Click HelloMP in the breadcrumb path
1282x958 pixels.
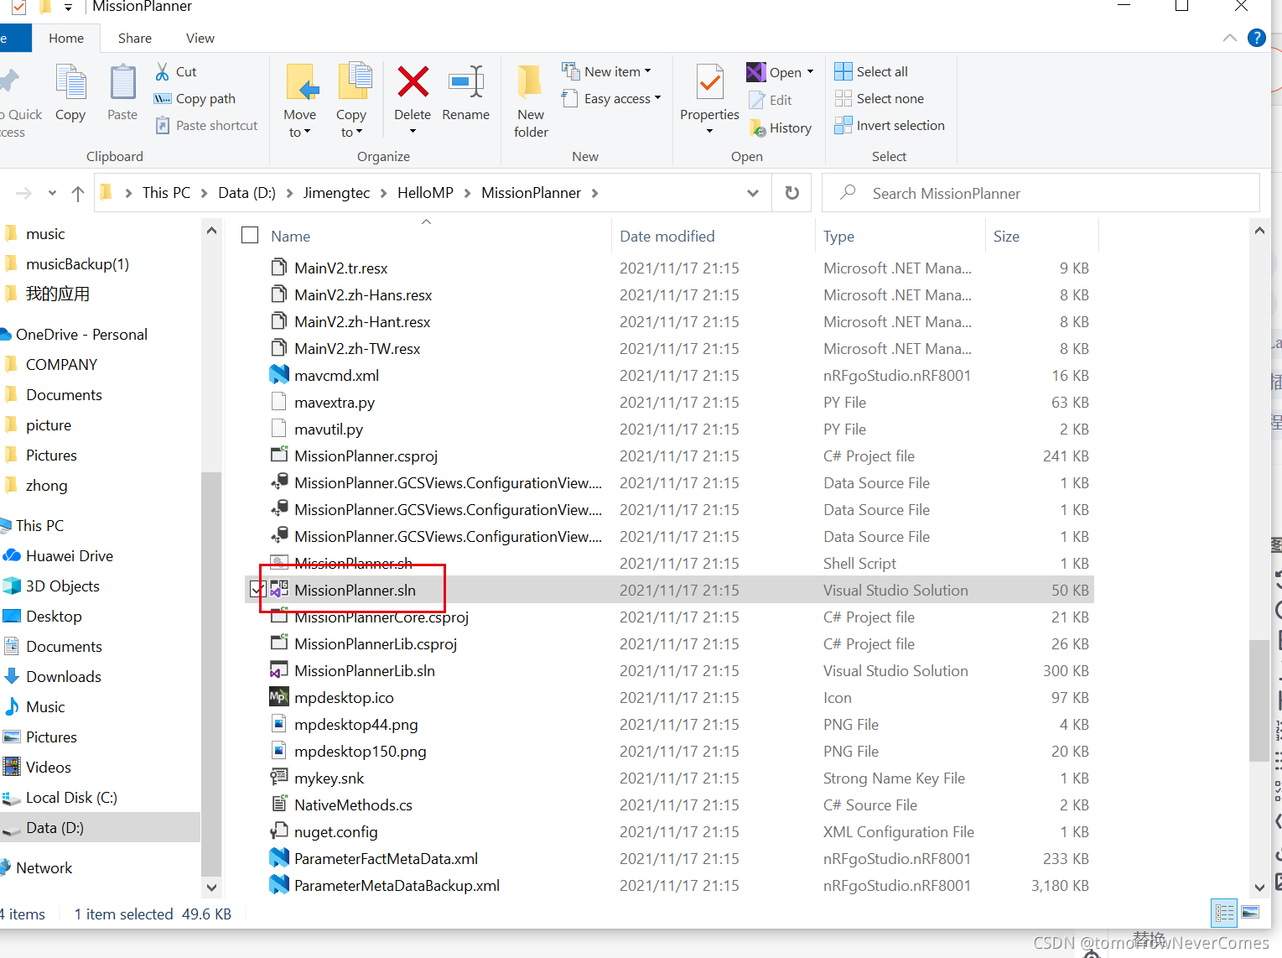click(425, 193)
